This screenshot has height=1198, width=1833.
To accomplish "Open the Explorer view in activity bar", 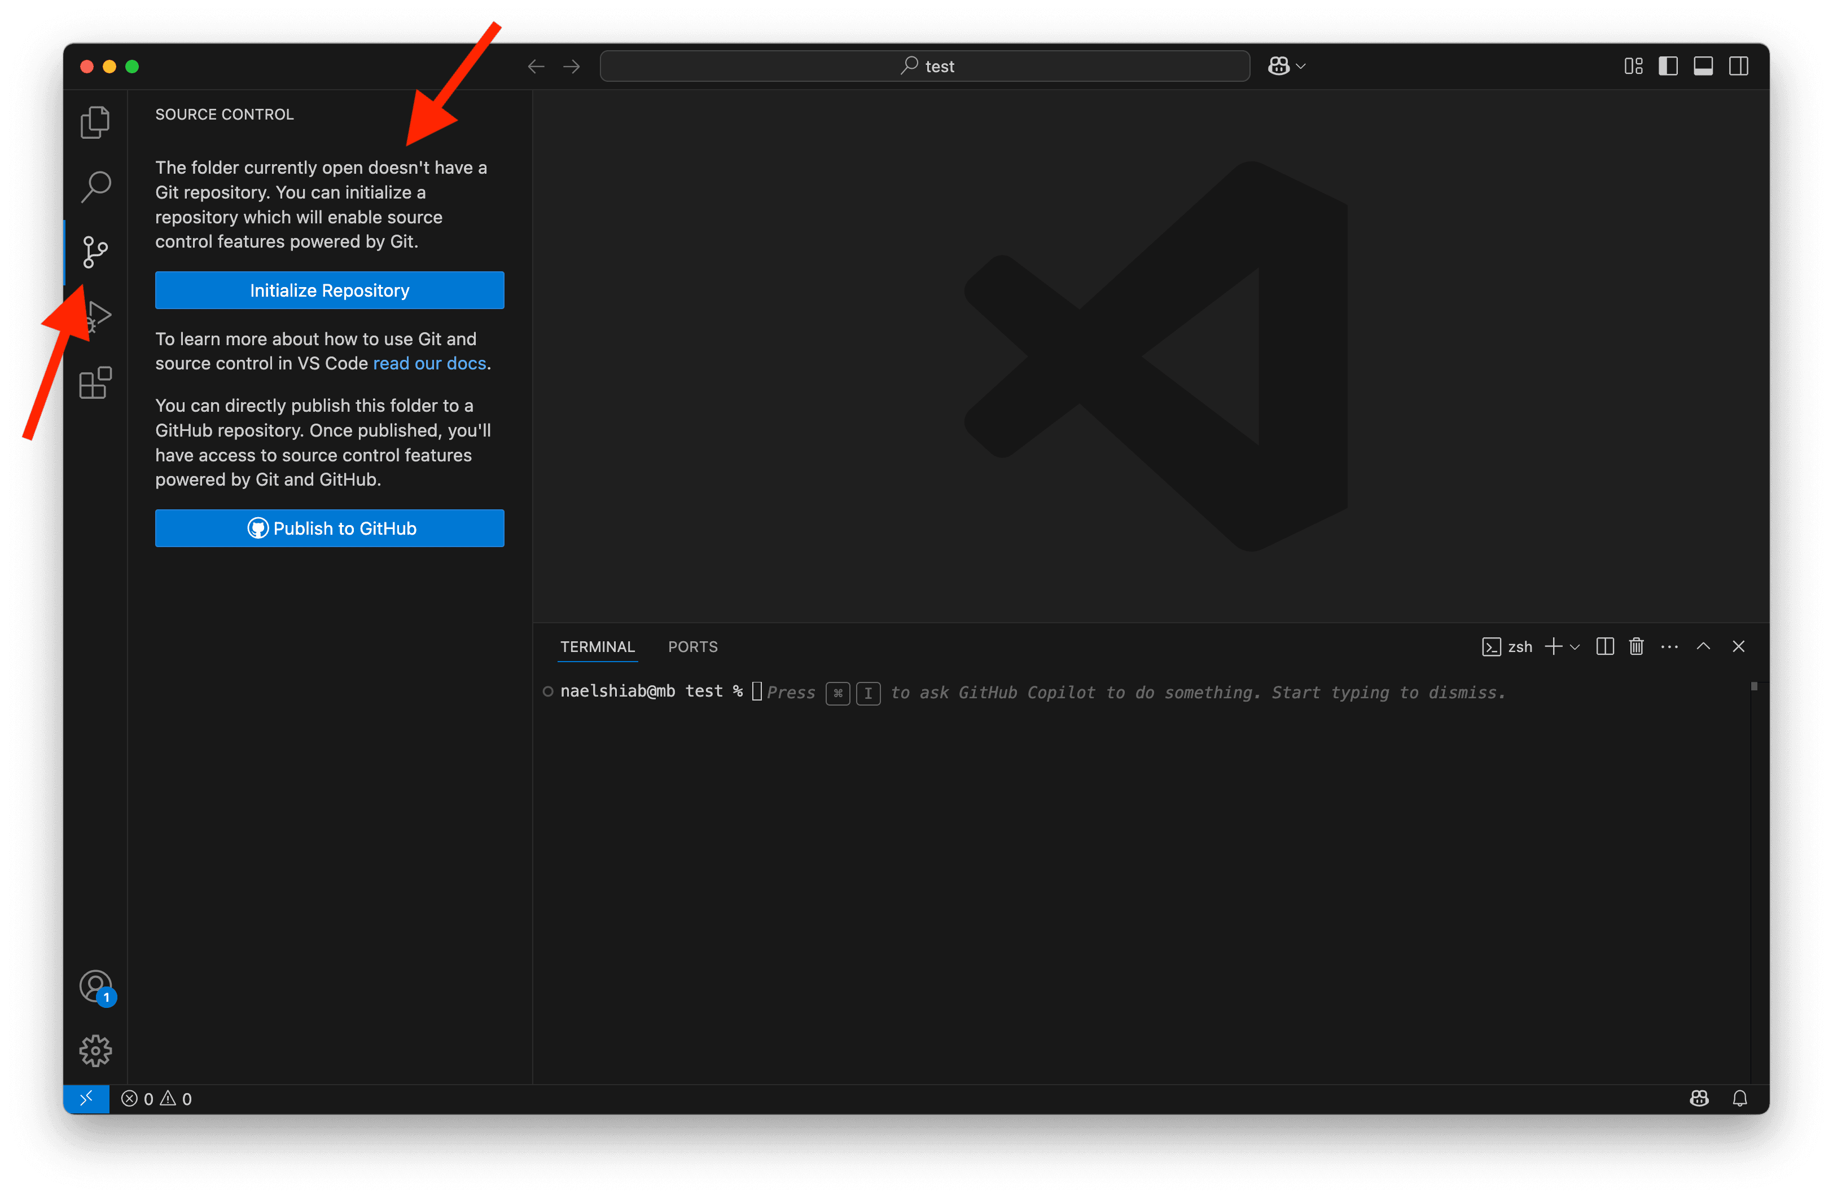I will coord(95,122).
